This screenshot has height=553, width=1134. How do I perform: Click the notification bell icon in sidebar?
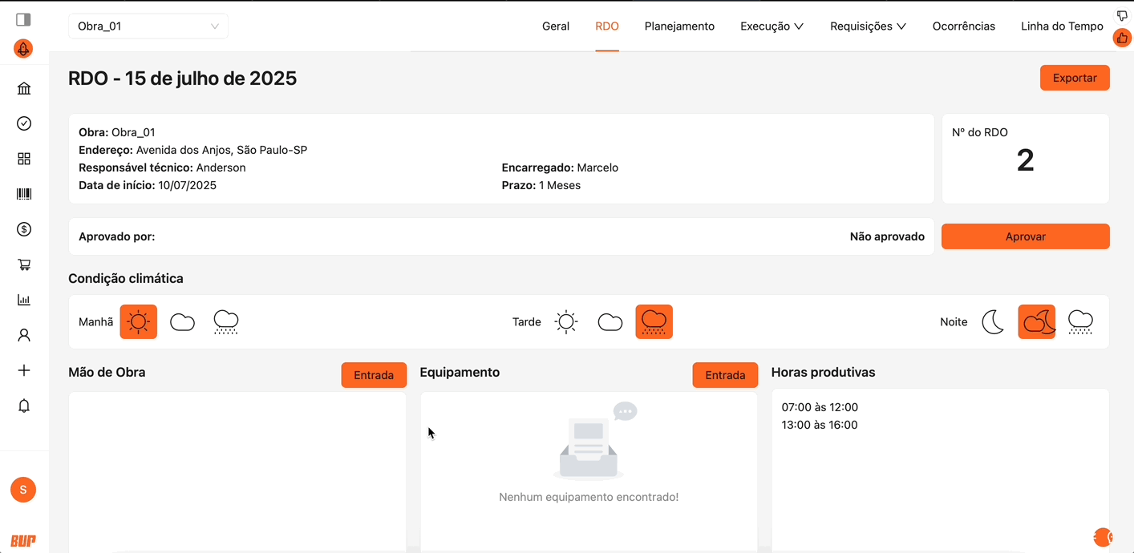[x=24, y=406]
